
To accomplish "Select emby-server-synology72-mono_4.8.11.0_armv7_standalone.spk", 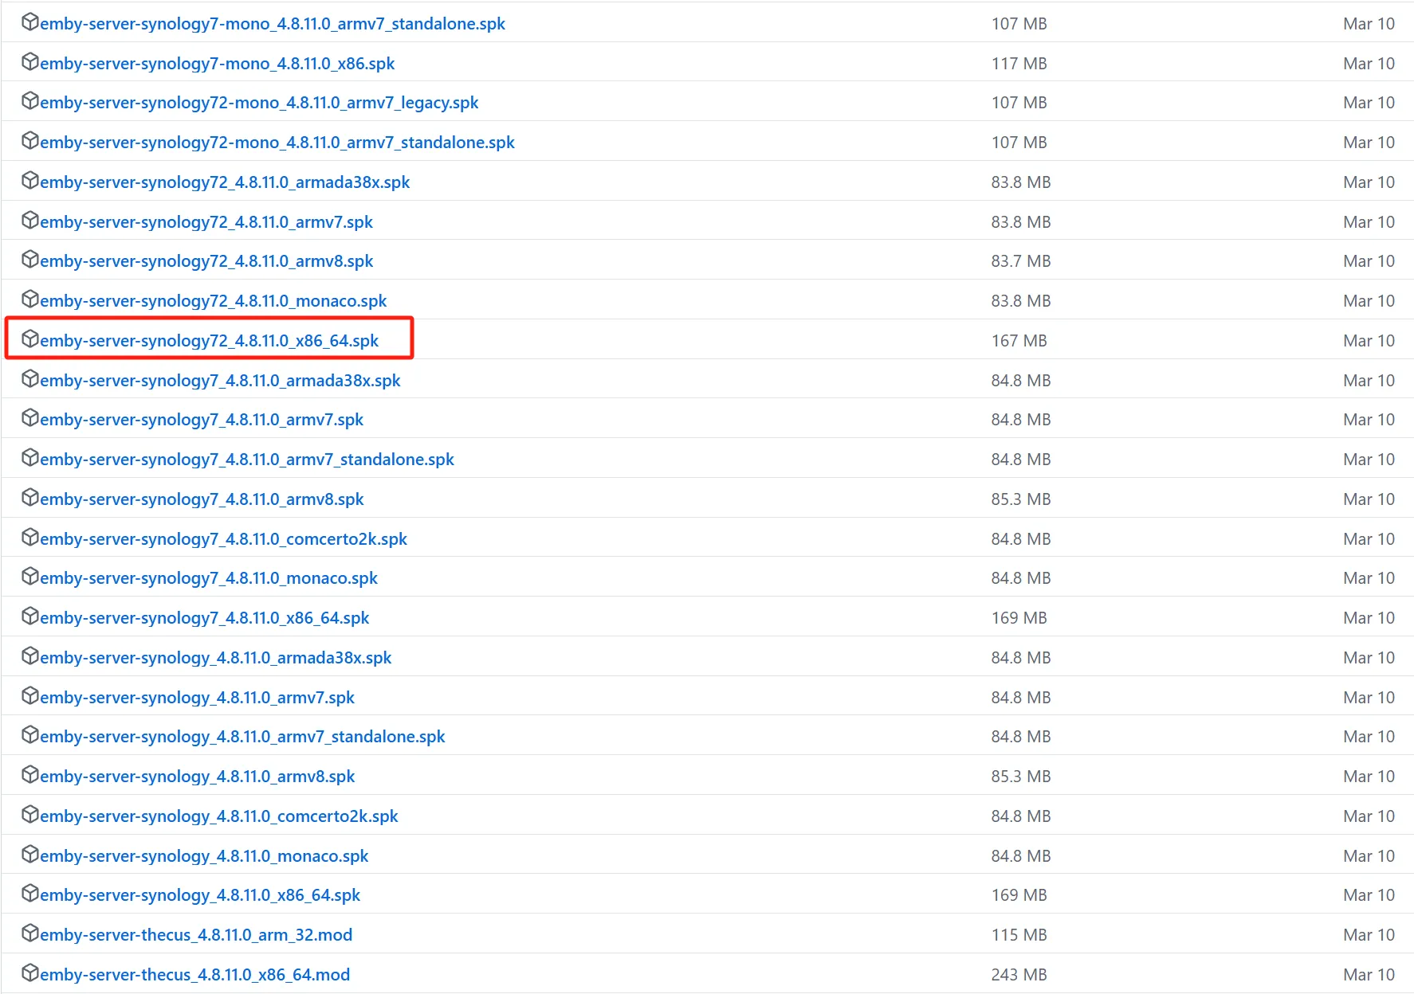I will pyautogui.click(x=277, y=143).
